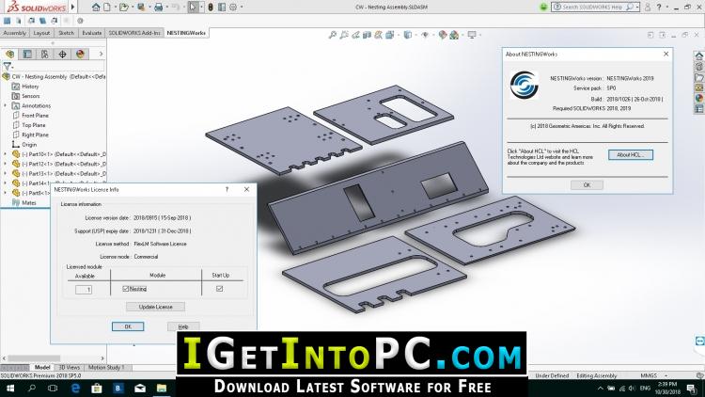Create a new document with the New icon
This screenshot has height=397, width=705.
point(107,8)
